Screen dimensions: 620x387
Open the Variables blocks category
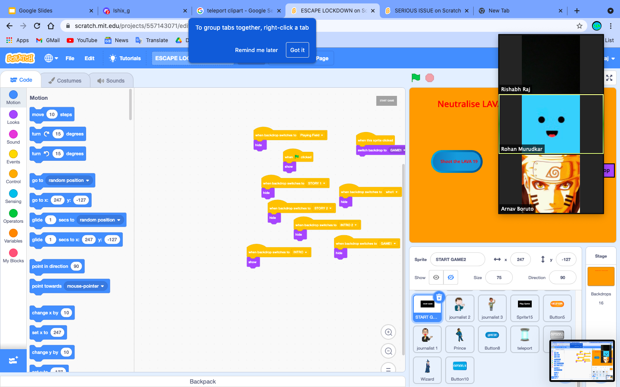click(13, 236)
